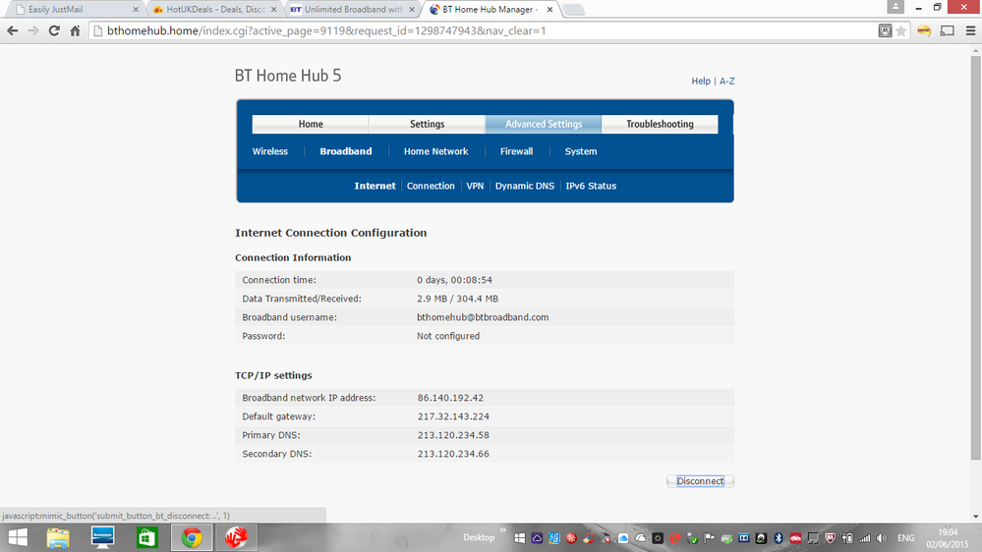Switch to the HotUKDeals tab
This screenshot has height=552, width=982.
[x=215, y=10]
